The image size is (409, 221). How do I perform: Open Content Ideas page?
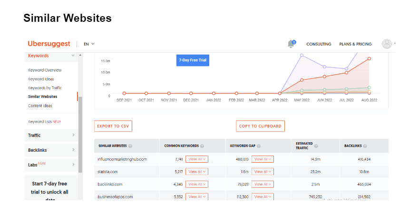click(40, 106)
